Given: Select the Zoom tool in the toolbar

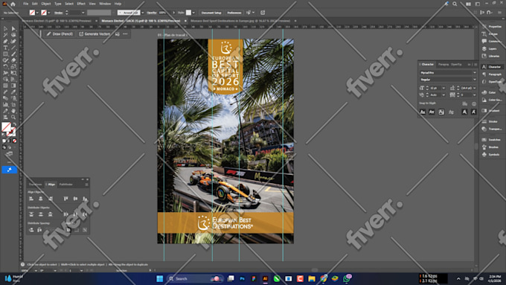Looking at the screenshot, I should click(x=13, y=117).
